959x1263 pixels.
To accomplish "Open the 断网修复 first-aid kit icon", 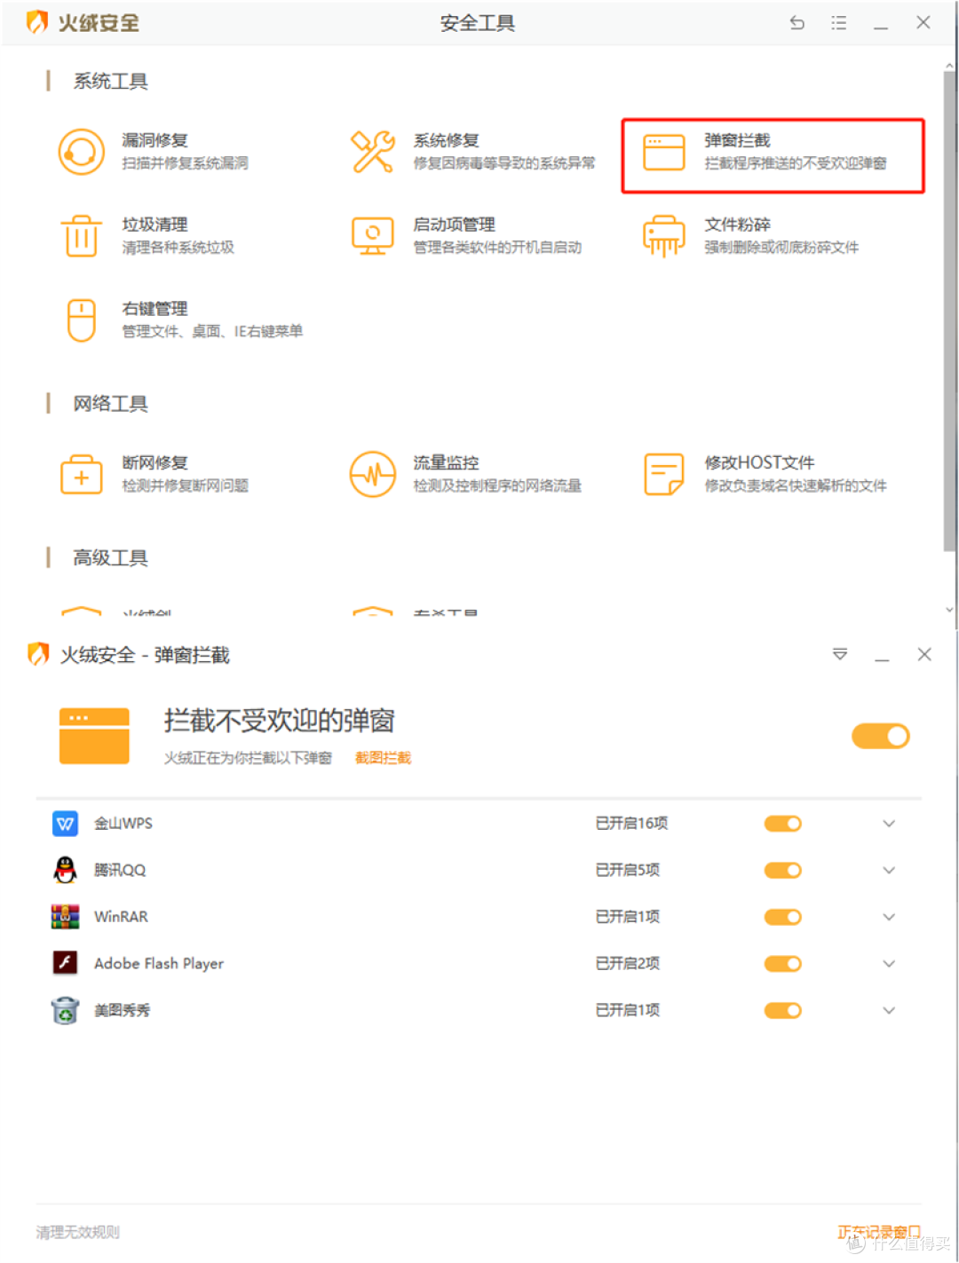I will coord(82,474).
